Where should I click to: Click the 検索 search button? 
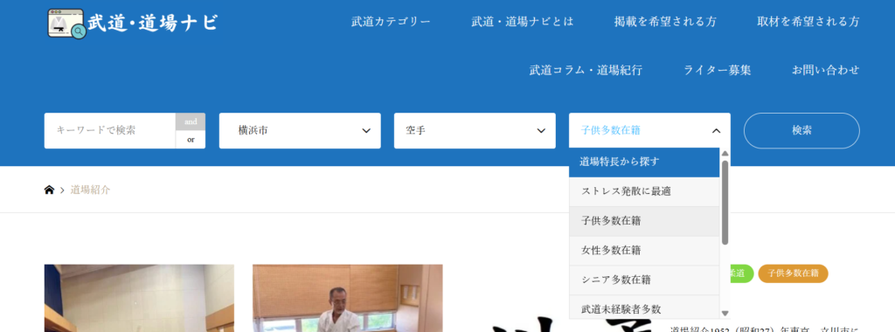(801, 131)
